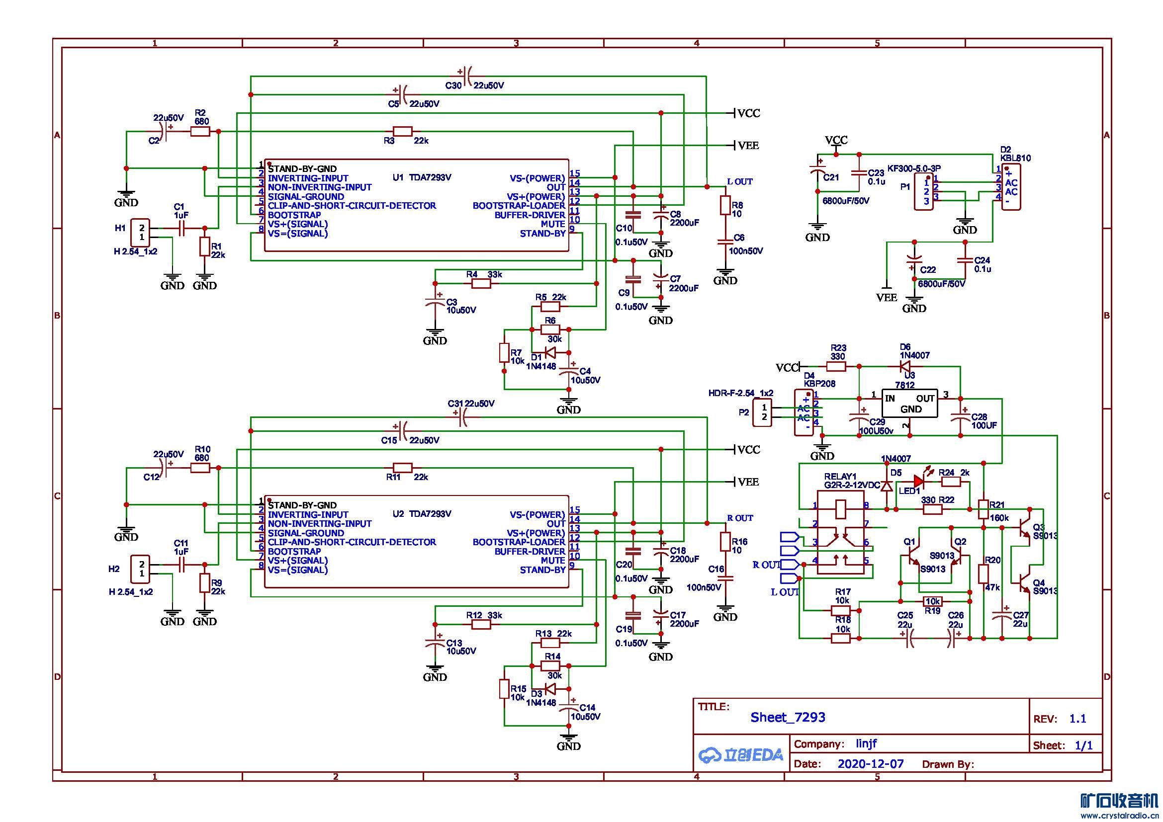Select U1's 'MUTE' pin label
Viewport: 1163px width, 822px height.
tap(552, 224)
